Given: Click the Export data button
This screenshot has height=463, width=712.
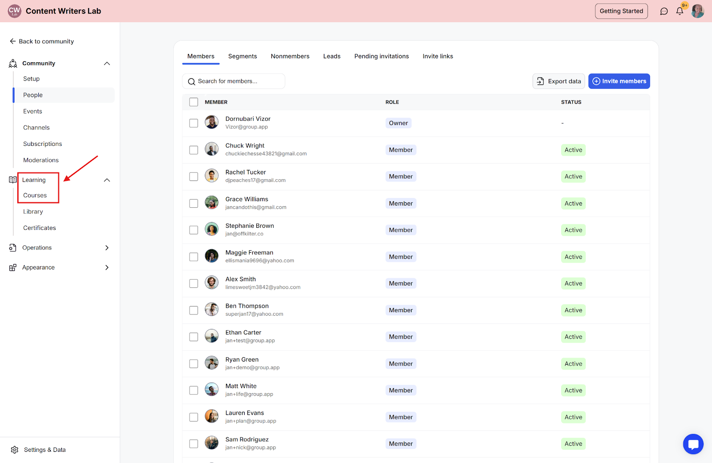Looking at the screenshot, I should coord(559,81).
